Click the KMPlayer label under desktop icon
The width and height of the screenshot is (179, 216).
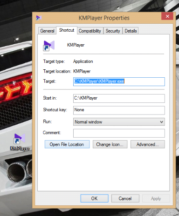tap(20, 148)
